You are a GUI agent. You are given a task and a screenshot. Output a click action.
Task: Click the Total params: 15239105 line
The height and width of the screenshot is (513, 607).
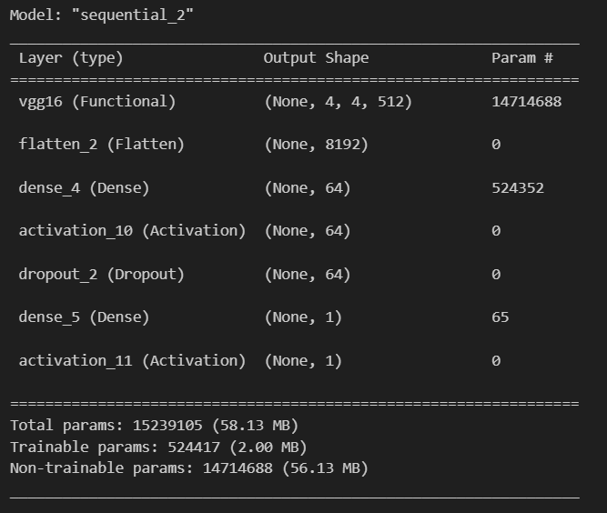point(154,425)
